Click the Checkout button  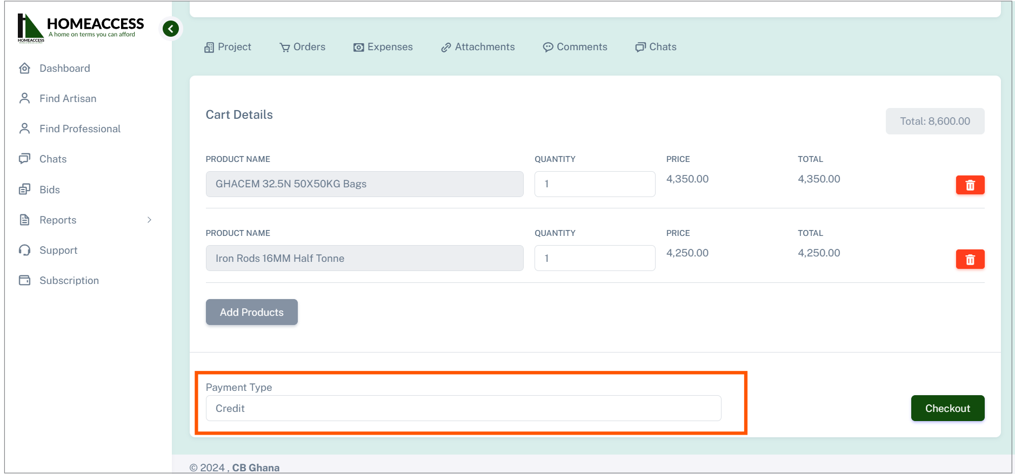947,408
